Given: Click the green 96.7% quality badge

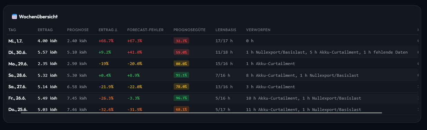Looking at the screenshot, I should pos(181,98).
